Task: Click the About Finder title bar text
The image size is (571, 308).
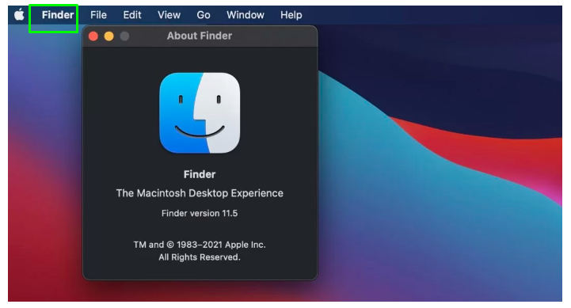Action: [x=200, y=36]
